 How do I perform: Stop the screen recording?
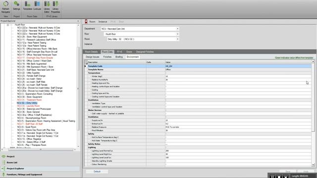coord(279,177)
